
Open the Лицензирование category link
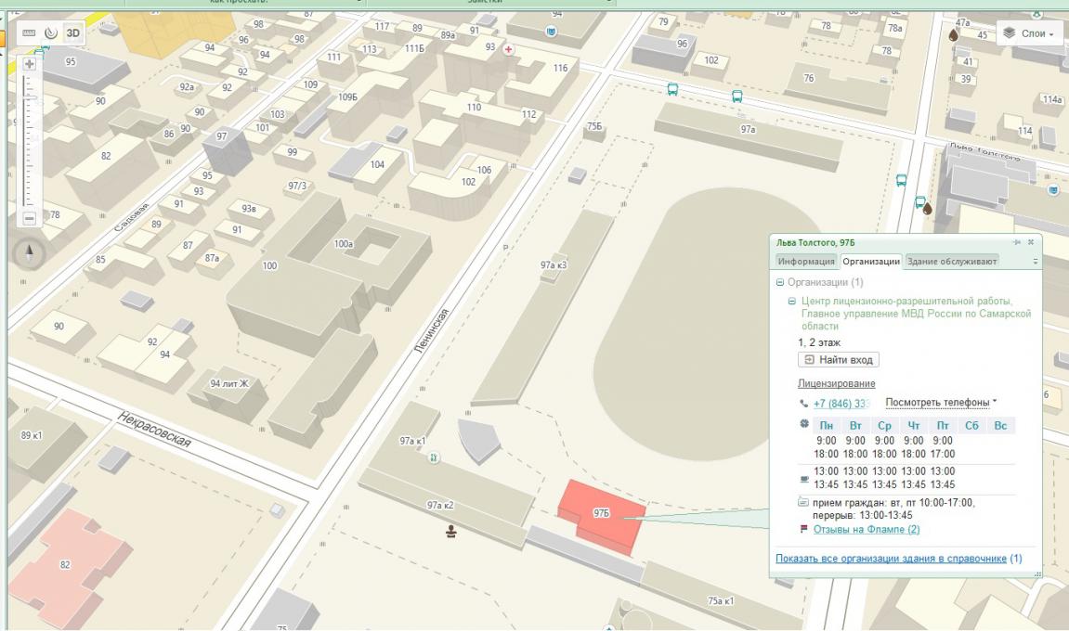[836, 383]
